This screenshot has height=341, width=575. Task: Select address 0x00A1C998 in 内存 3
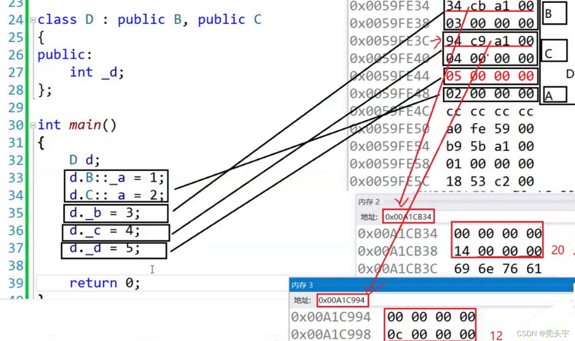coord(331,334)
